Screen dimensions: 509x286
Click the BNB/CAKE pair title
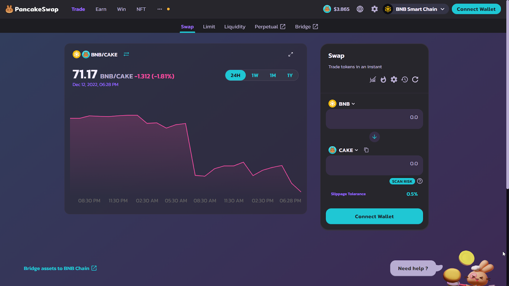[x=104, y=55]
